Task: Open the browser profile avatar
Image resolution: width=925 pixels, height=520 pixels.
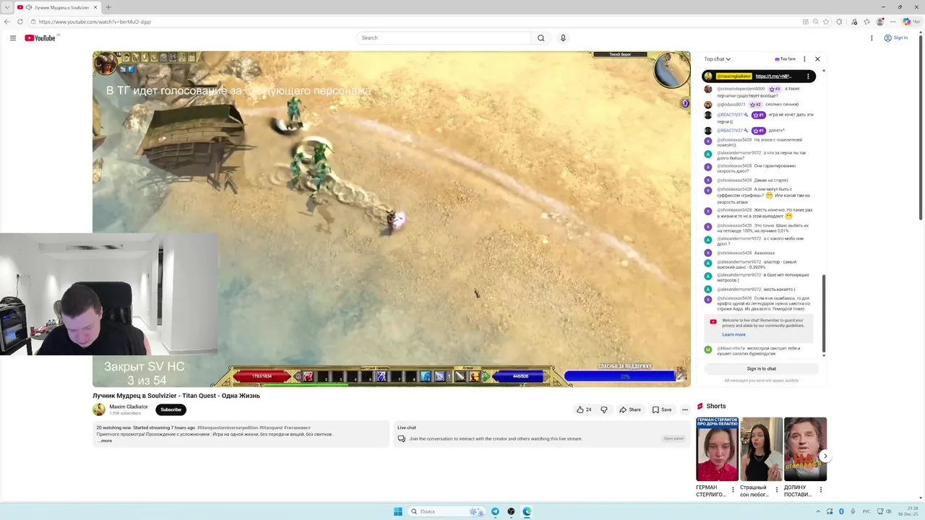Action: pyautogui.click(x=880, y=22)
